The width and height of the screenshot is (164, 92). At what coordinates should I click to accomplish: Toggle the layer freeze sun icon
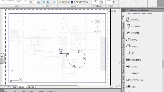(x=63, y=2)
